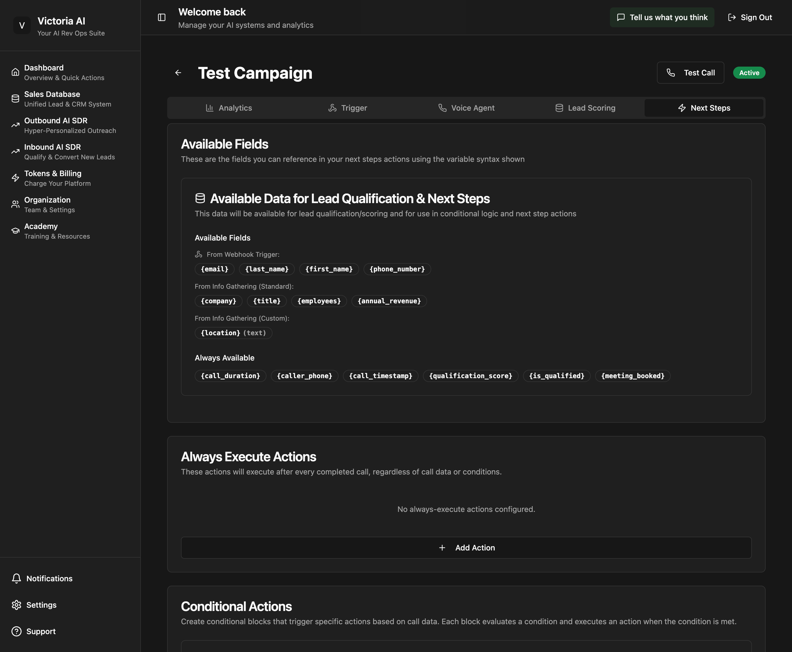Screen dimensions: 792x652
Task: Select the Voice Agent tab
Action: tap(466, 108)
